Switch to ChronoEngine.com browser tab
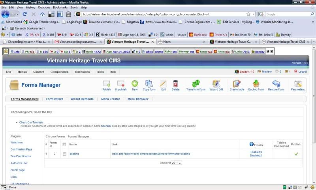Image resolution: width=316 pixels, height=190 pixels. 26,41
